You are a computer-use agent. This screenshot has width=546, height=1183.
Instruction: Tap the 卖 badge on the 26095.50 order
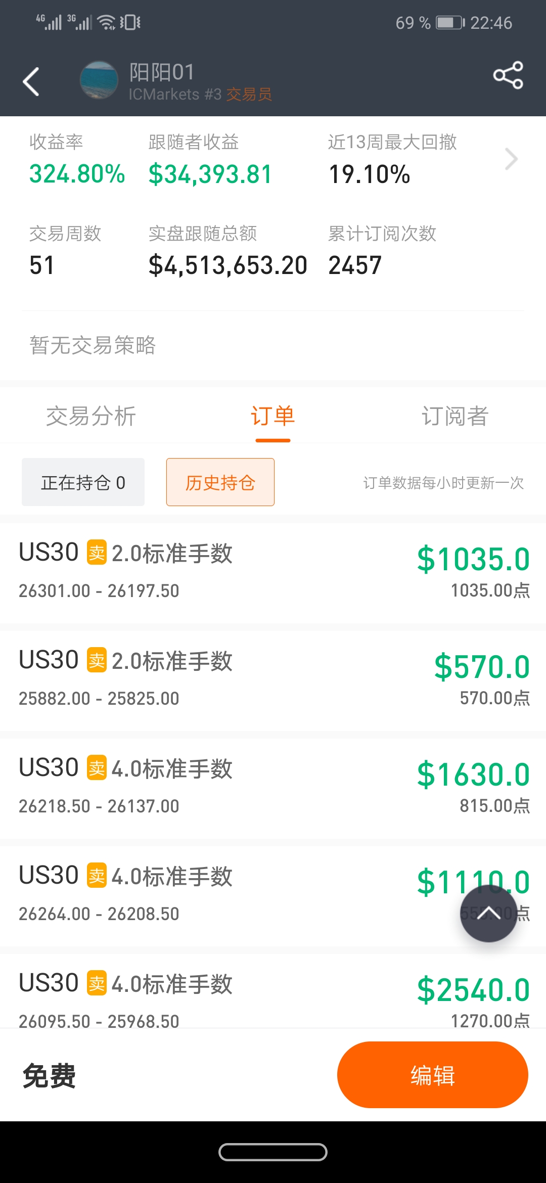coord(97,983)
